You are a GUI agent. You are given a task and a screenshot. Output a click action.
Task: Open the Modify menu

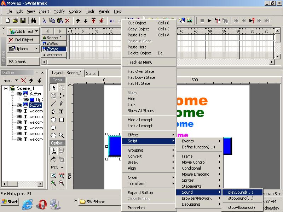click(x=59, y=11)
